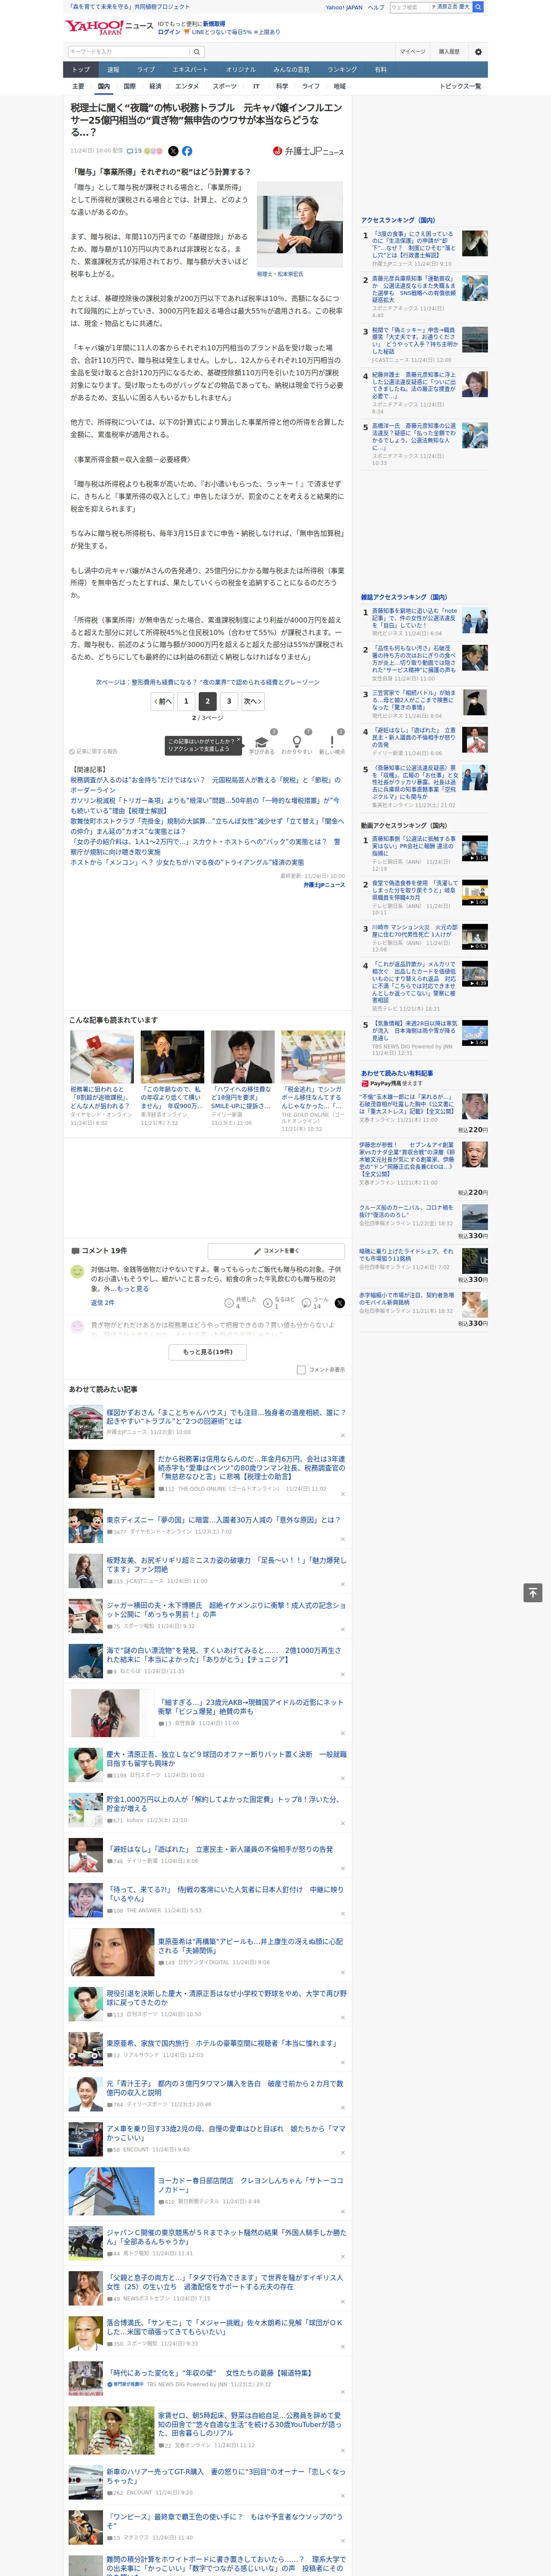The image size is (551, 2576).
Task: Open the 東京ディズニー 夢の国 recommended article
Action: pyautogui.click(x=223, y=1520)
